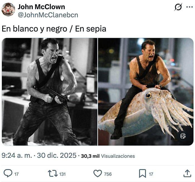Screen dimensions: 195x182
Task: Retweet the post using the repost icon
Action: [x=53, y=173]
